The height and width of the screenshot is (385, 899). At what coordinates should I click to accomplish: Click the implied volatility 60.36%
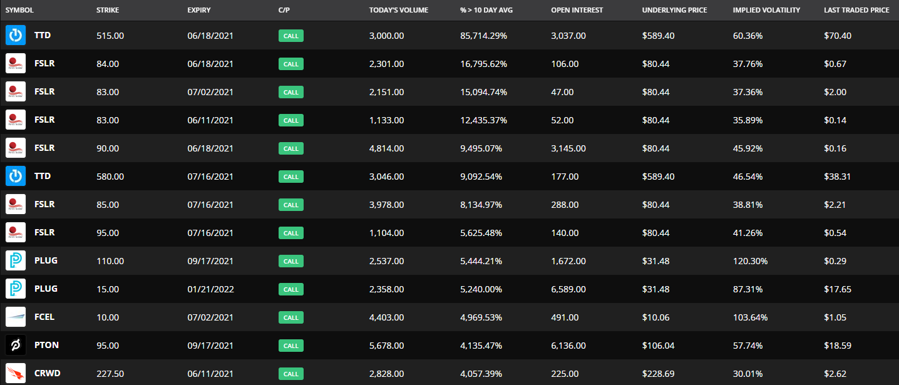748,36
